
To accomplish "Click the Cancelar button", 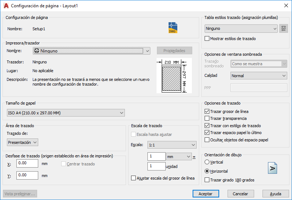I will 241,194.
